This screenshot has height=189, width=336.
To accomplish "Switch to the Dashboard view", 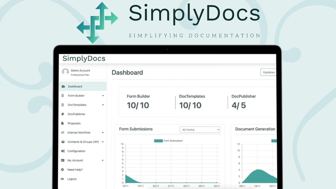I will (x=75, y=86).
